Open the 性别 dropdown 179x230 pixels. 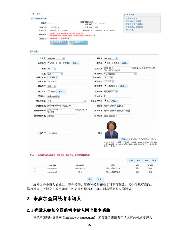click(x=52, y=69)
